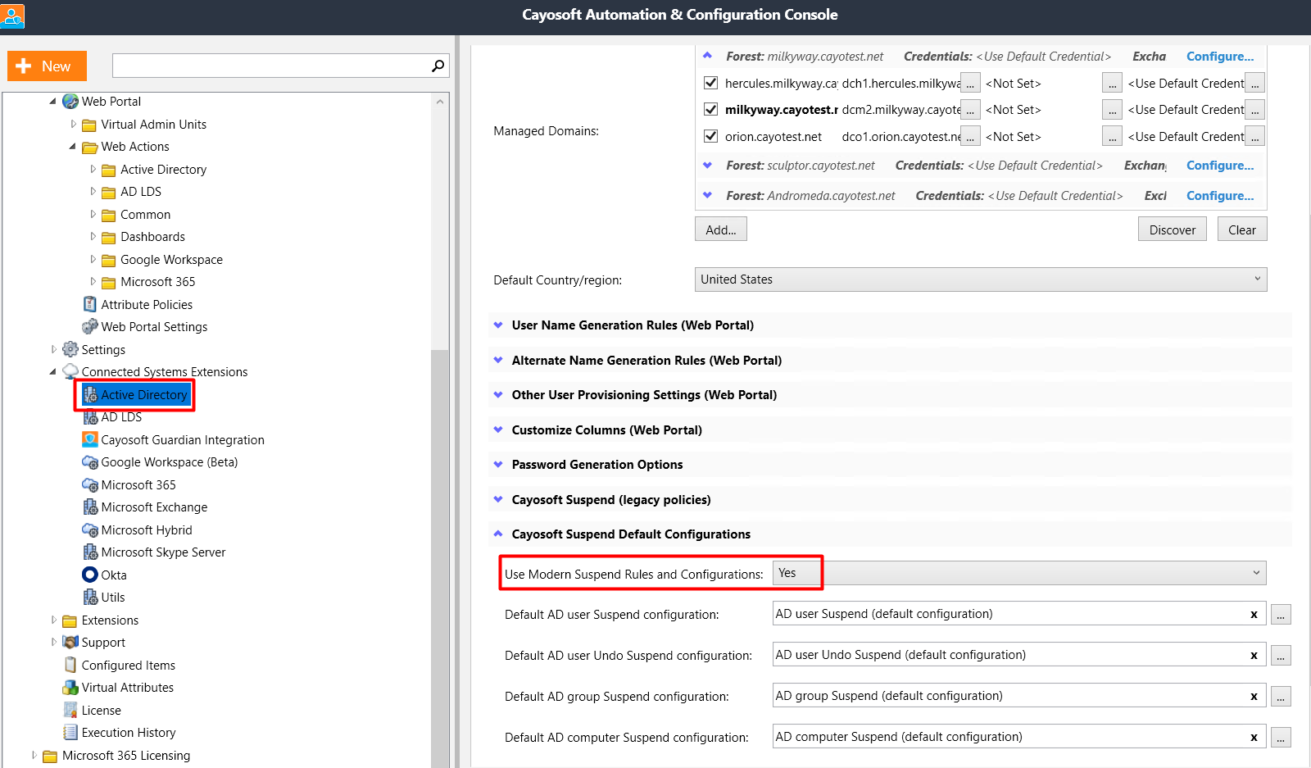The height and width of the screenshot is (768, 1311).
Task: Click the Utils icon
Action: pyautogui.click(x=90, y=598)
